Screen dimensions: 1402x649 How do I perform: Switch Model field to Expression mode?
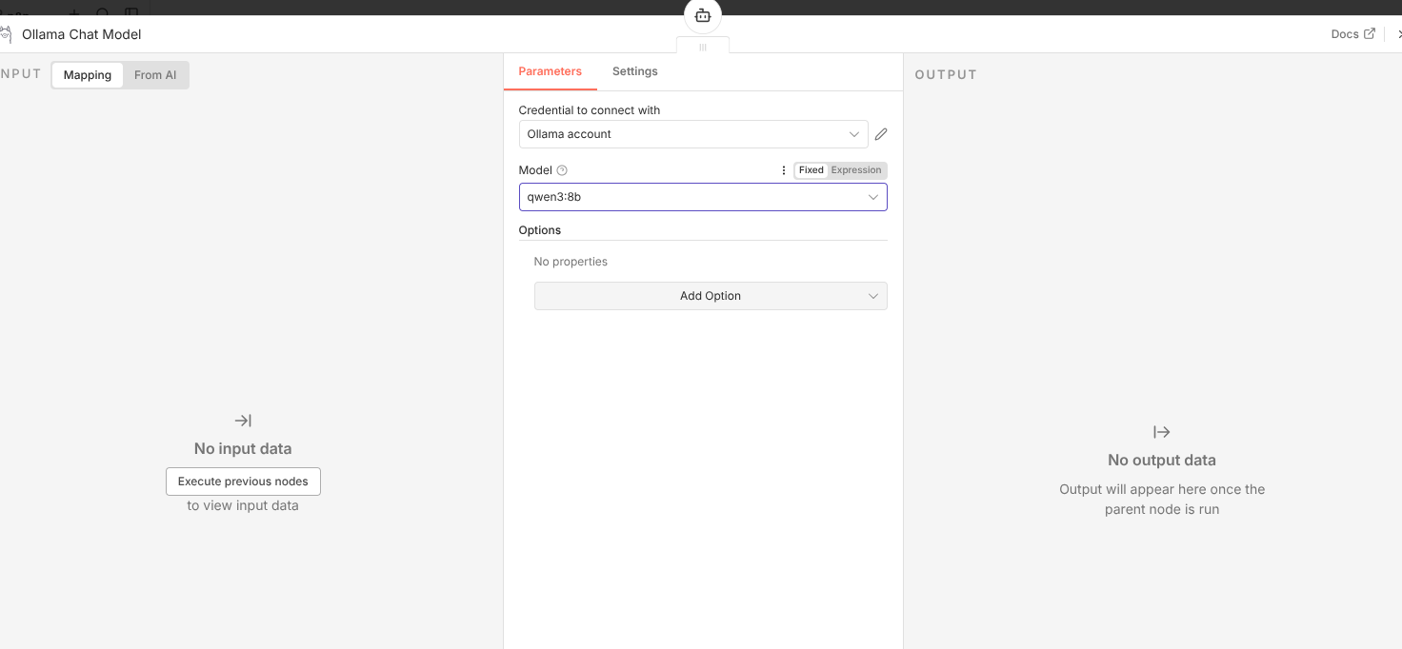pyautogui.click(x=856, y=170)
